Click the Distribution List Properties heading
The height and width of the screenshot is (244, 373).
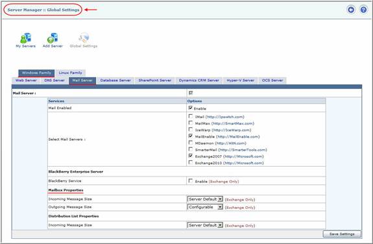(73, 216)
